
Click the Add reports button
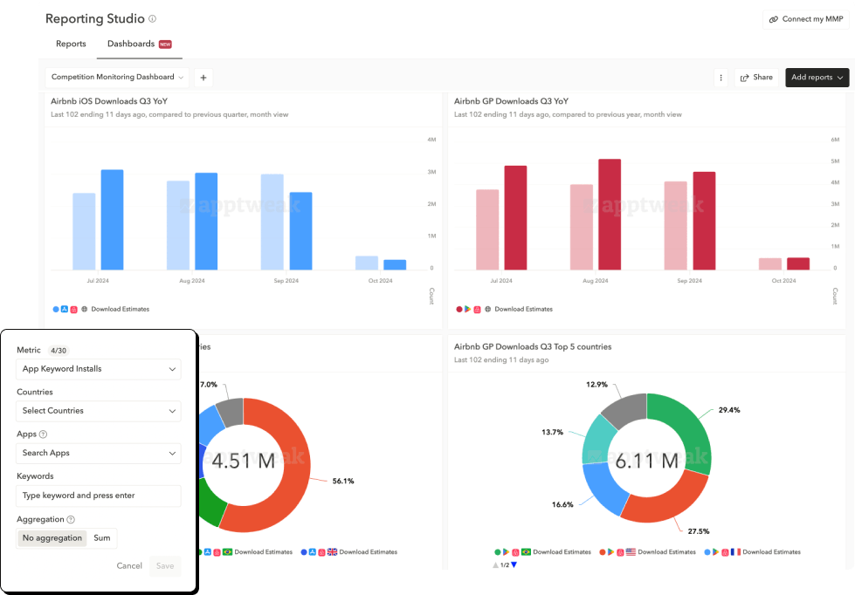click(816, 78)
